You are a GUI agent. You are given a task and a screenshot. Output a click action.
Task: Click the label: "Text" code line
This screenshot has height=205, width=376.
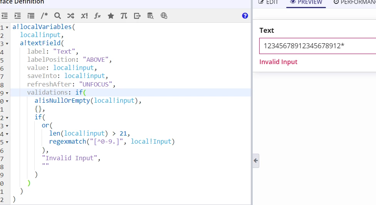coord(52,51)
